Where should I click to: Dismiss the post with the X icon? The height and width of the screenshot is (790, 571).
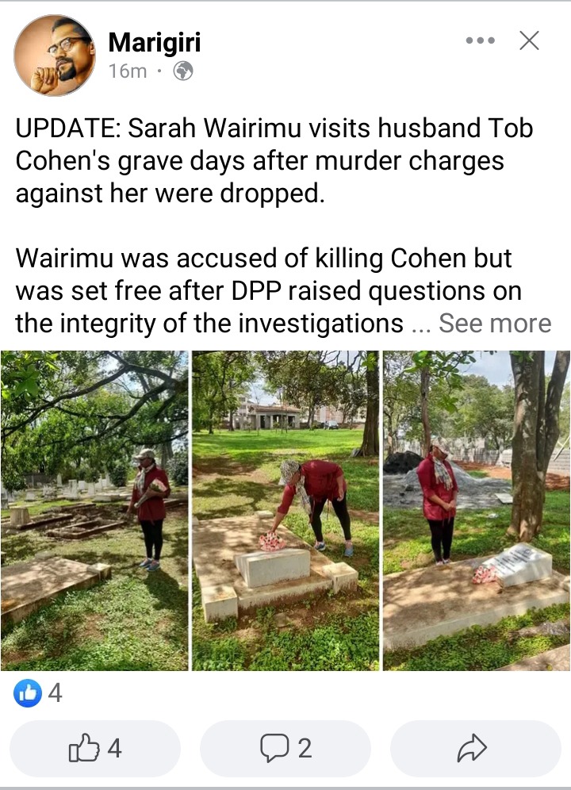tap(529, 40)
